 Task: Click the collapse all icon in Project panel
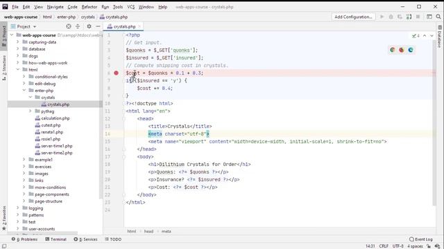(x=78, y=26)
